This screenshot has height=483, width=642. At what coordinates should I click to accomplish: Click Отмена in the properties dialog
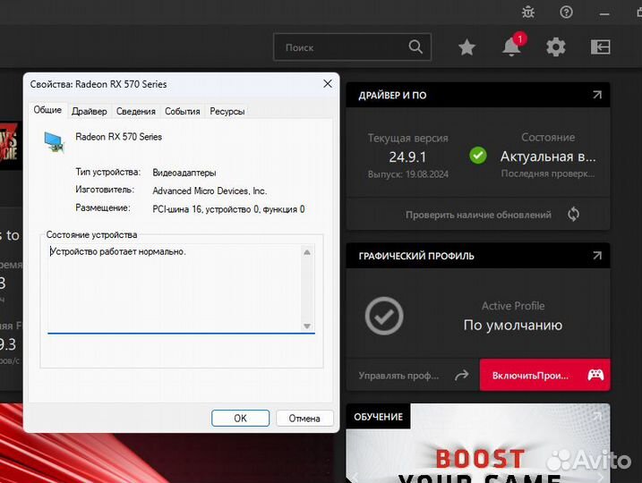(304, 418)
